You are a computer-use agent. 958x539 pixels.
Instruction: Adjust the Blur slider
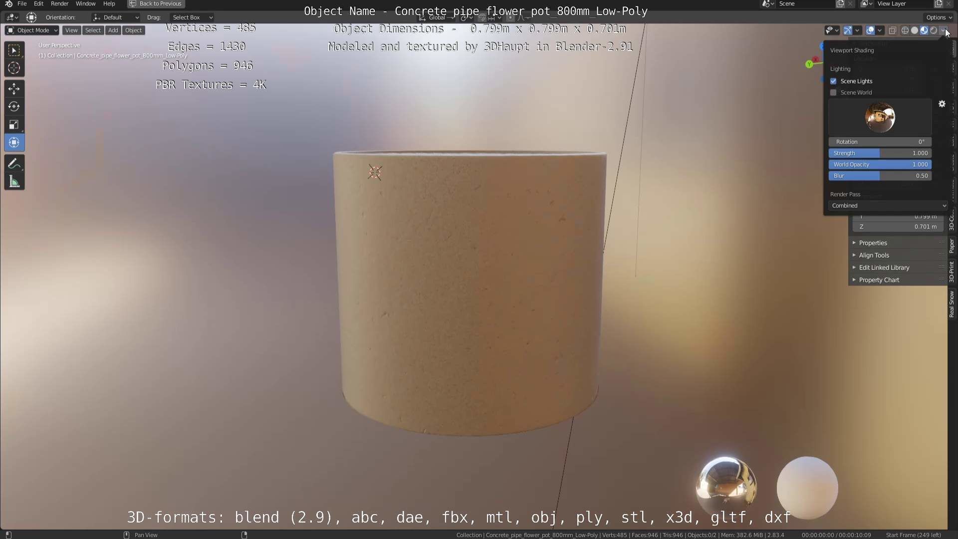pos(880,176)
